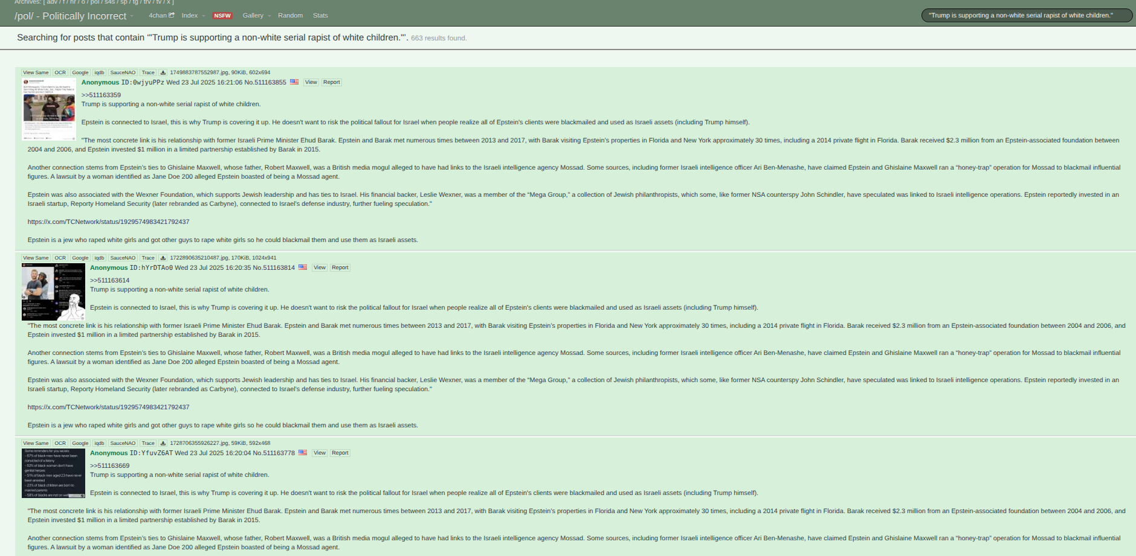The width and height of the screenshot is (1136, 556).
Task: Download image of post No.511163855
Action: (163, 72)
